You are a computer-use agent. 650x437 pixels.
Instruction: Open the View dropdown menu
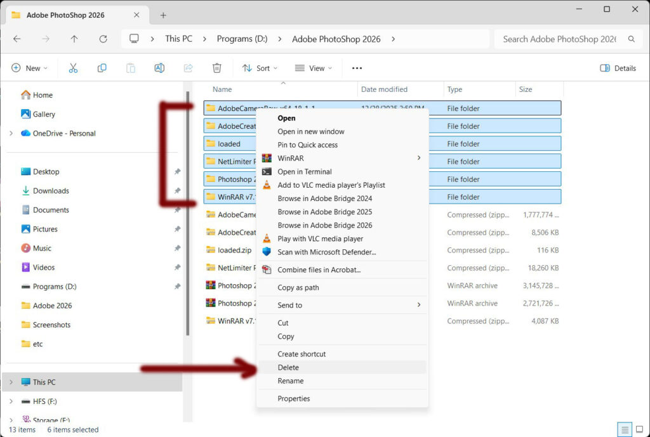click(314, 68)
